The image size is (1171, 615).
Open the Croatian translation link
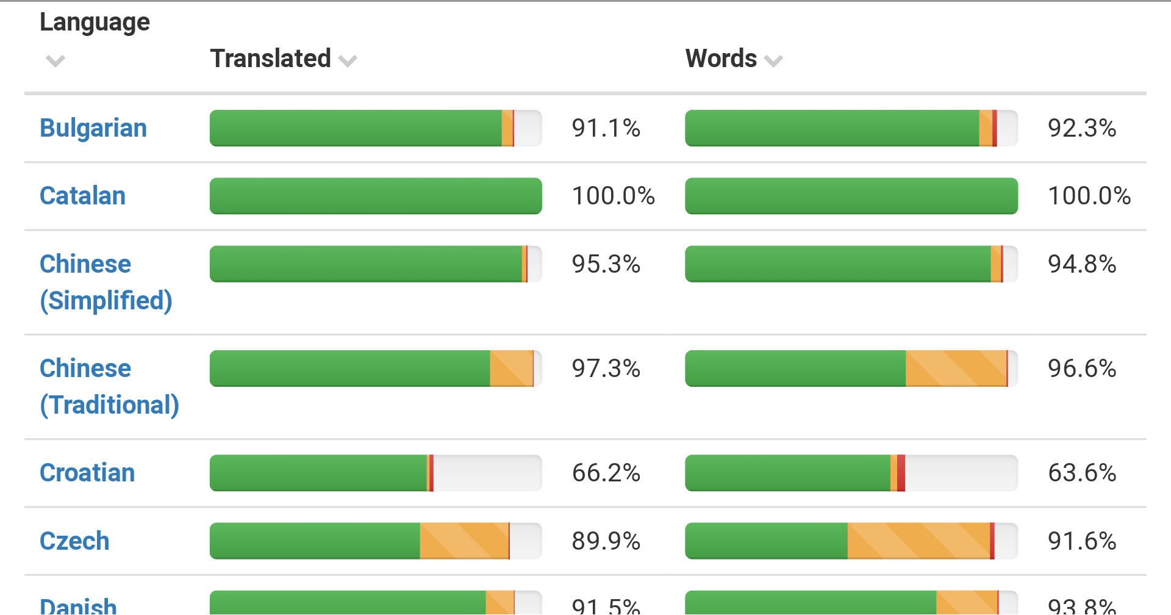pyautogui.click(x=87, y=473)
